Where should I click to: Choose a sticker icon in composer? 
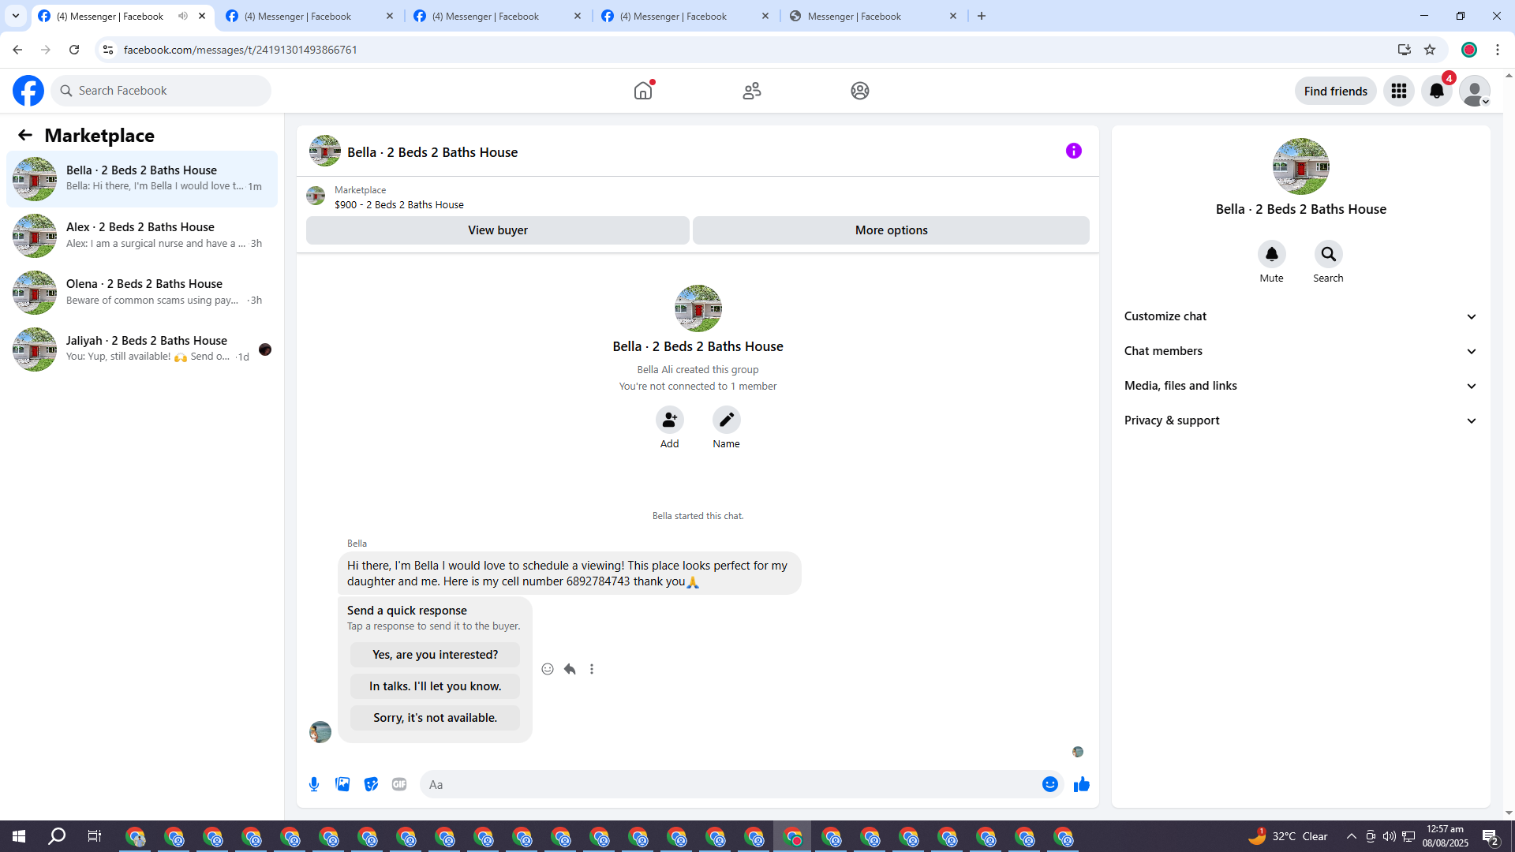pos(371,784)
